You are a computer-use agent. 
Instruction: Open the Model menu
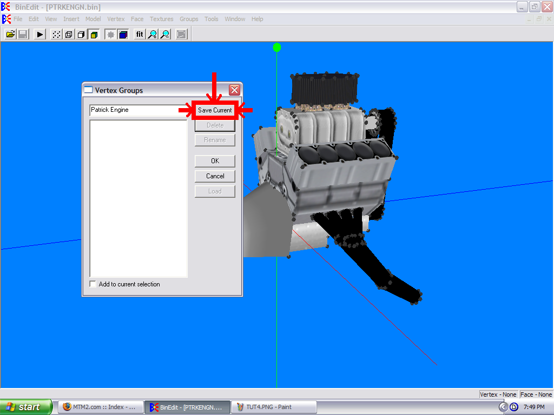click(x=93, y=19)
